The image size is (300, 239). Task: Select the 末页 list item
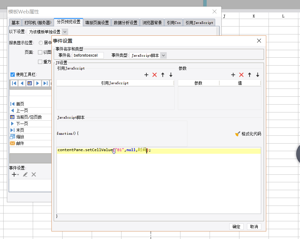pos(30,130)
